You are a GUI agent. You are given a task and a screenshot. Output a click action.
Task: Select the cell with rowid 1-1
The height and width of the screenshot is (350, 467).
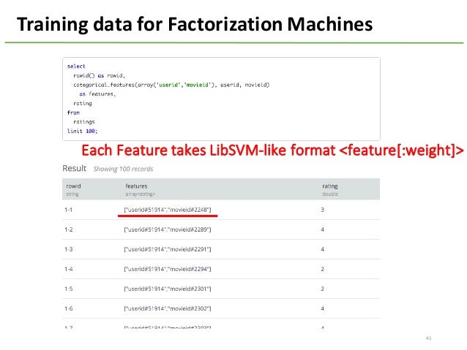(69, 210)
